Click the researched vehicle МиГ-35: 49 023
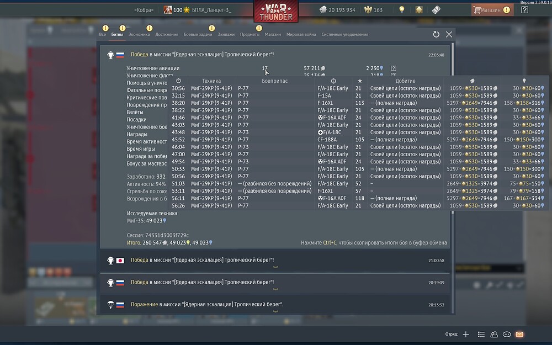552x345 pixels. [x=146, y=221]
